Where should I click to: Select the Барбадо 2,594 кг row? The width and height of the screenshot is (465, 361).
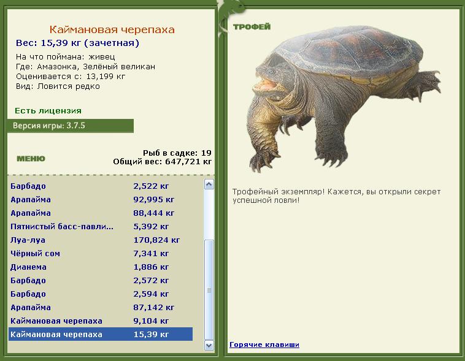pyautogui.click(x=101, y=294)
